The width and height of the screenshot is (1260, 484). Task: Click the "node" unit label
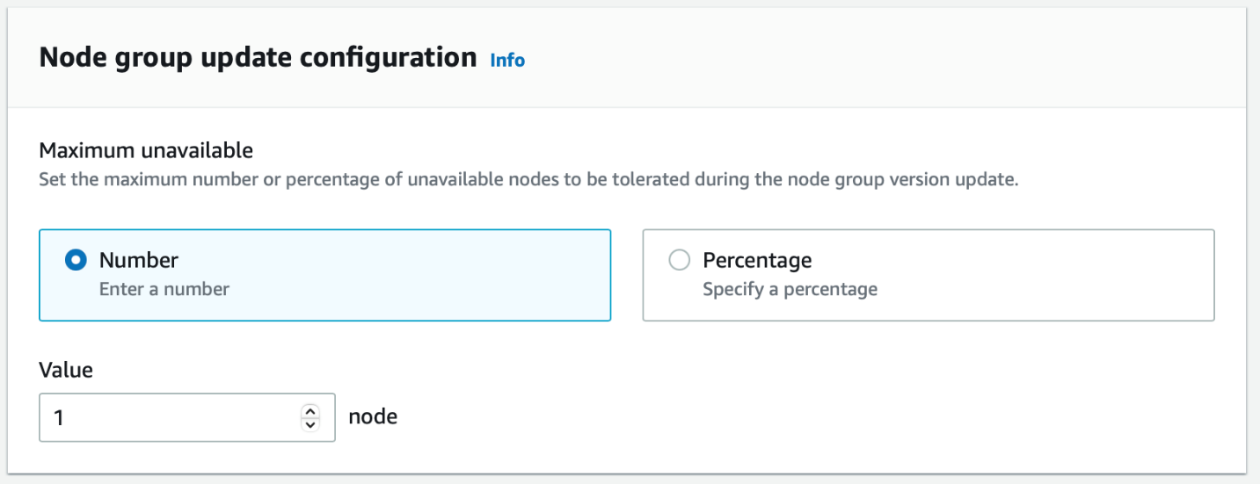(x=373, y=416)
